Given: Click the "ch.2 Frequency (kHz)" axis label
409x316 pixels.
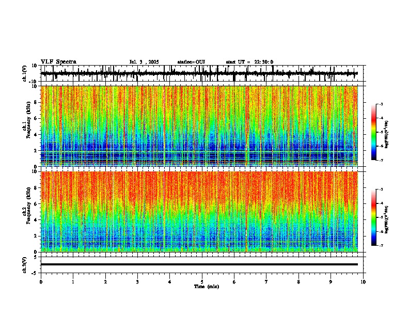Looking at the screenshot, I should (27, 206).
